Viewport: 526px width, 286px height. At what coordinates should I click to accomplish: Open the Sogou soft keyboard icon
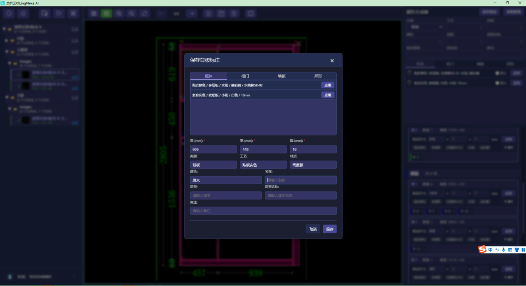point(510,250)
